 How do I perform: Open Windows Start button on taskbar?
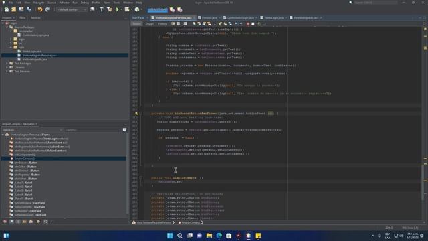click(170, 236)
